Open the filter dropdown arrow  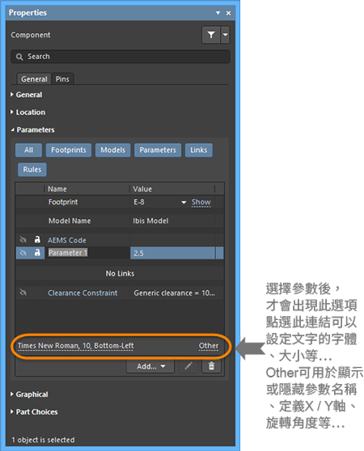[226, 35]
